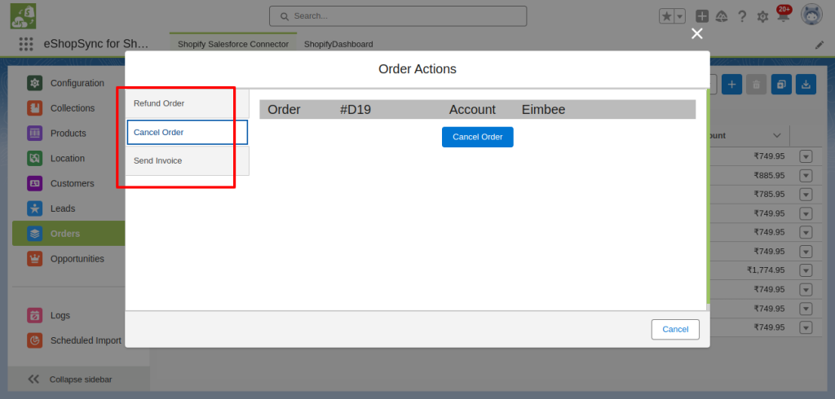Click the Logs calendar sidebar icon
Image resolution: width=835 pixels, height=399 pixels.
pyautogui.click(x=34, y=315)
